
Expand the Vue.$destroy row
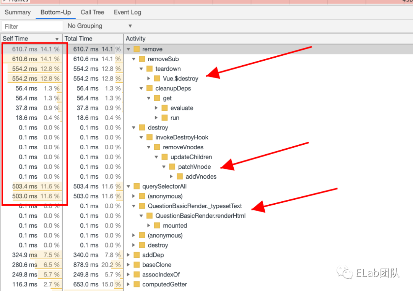[149, 78]
